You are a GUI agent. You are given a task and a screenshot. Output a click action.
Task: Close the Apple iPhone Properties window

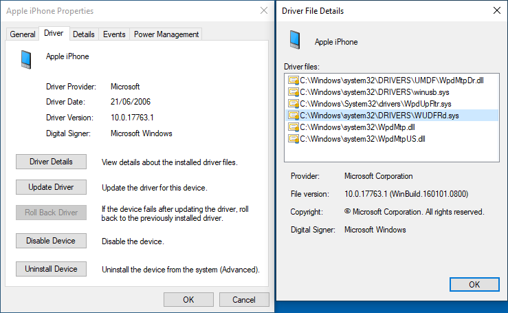(264, 11)
